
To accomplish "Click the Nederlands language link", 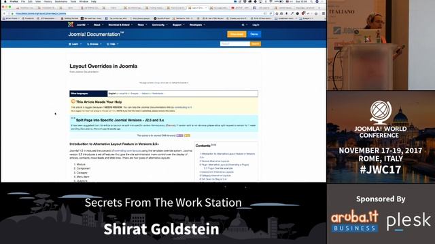I will click(x=158, y=94).
